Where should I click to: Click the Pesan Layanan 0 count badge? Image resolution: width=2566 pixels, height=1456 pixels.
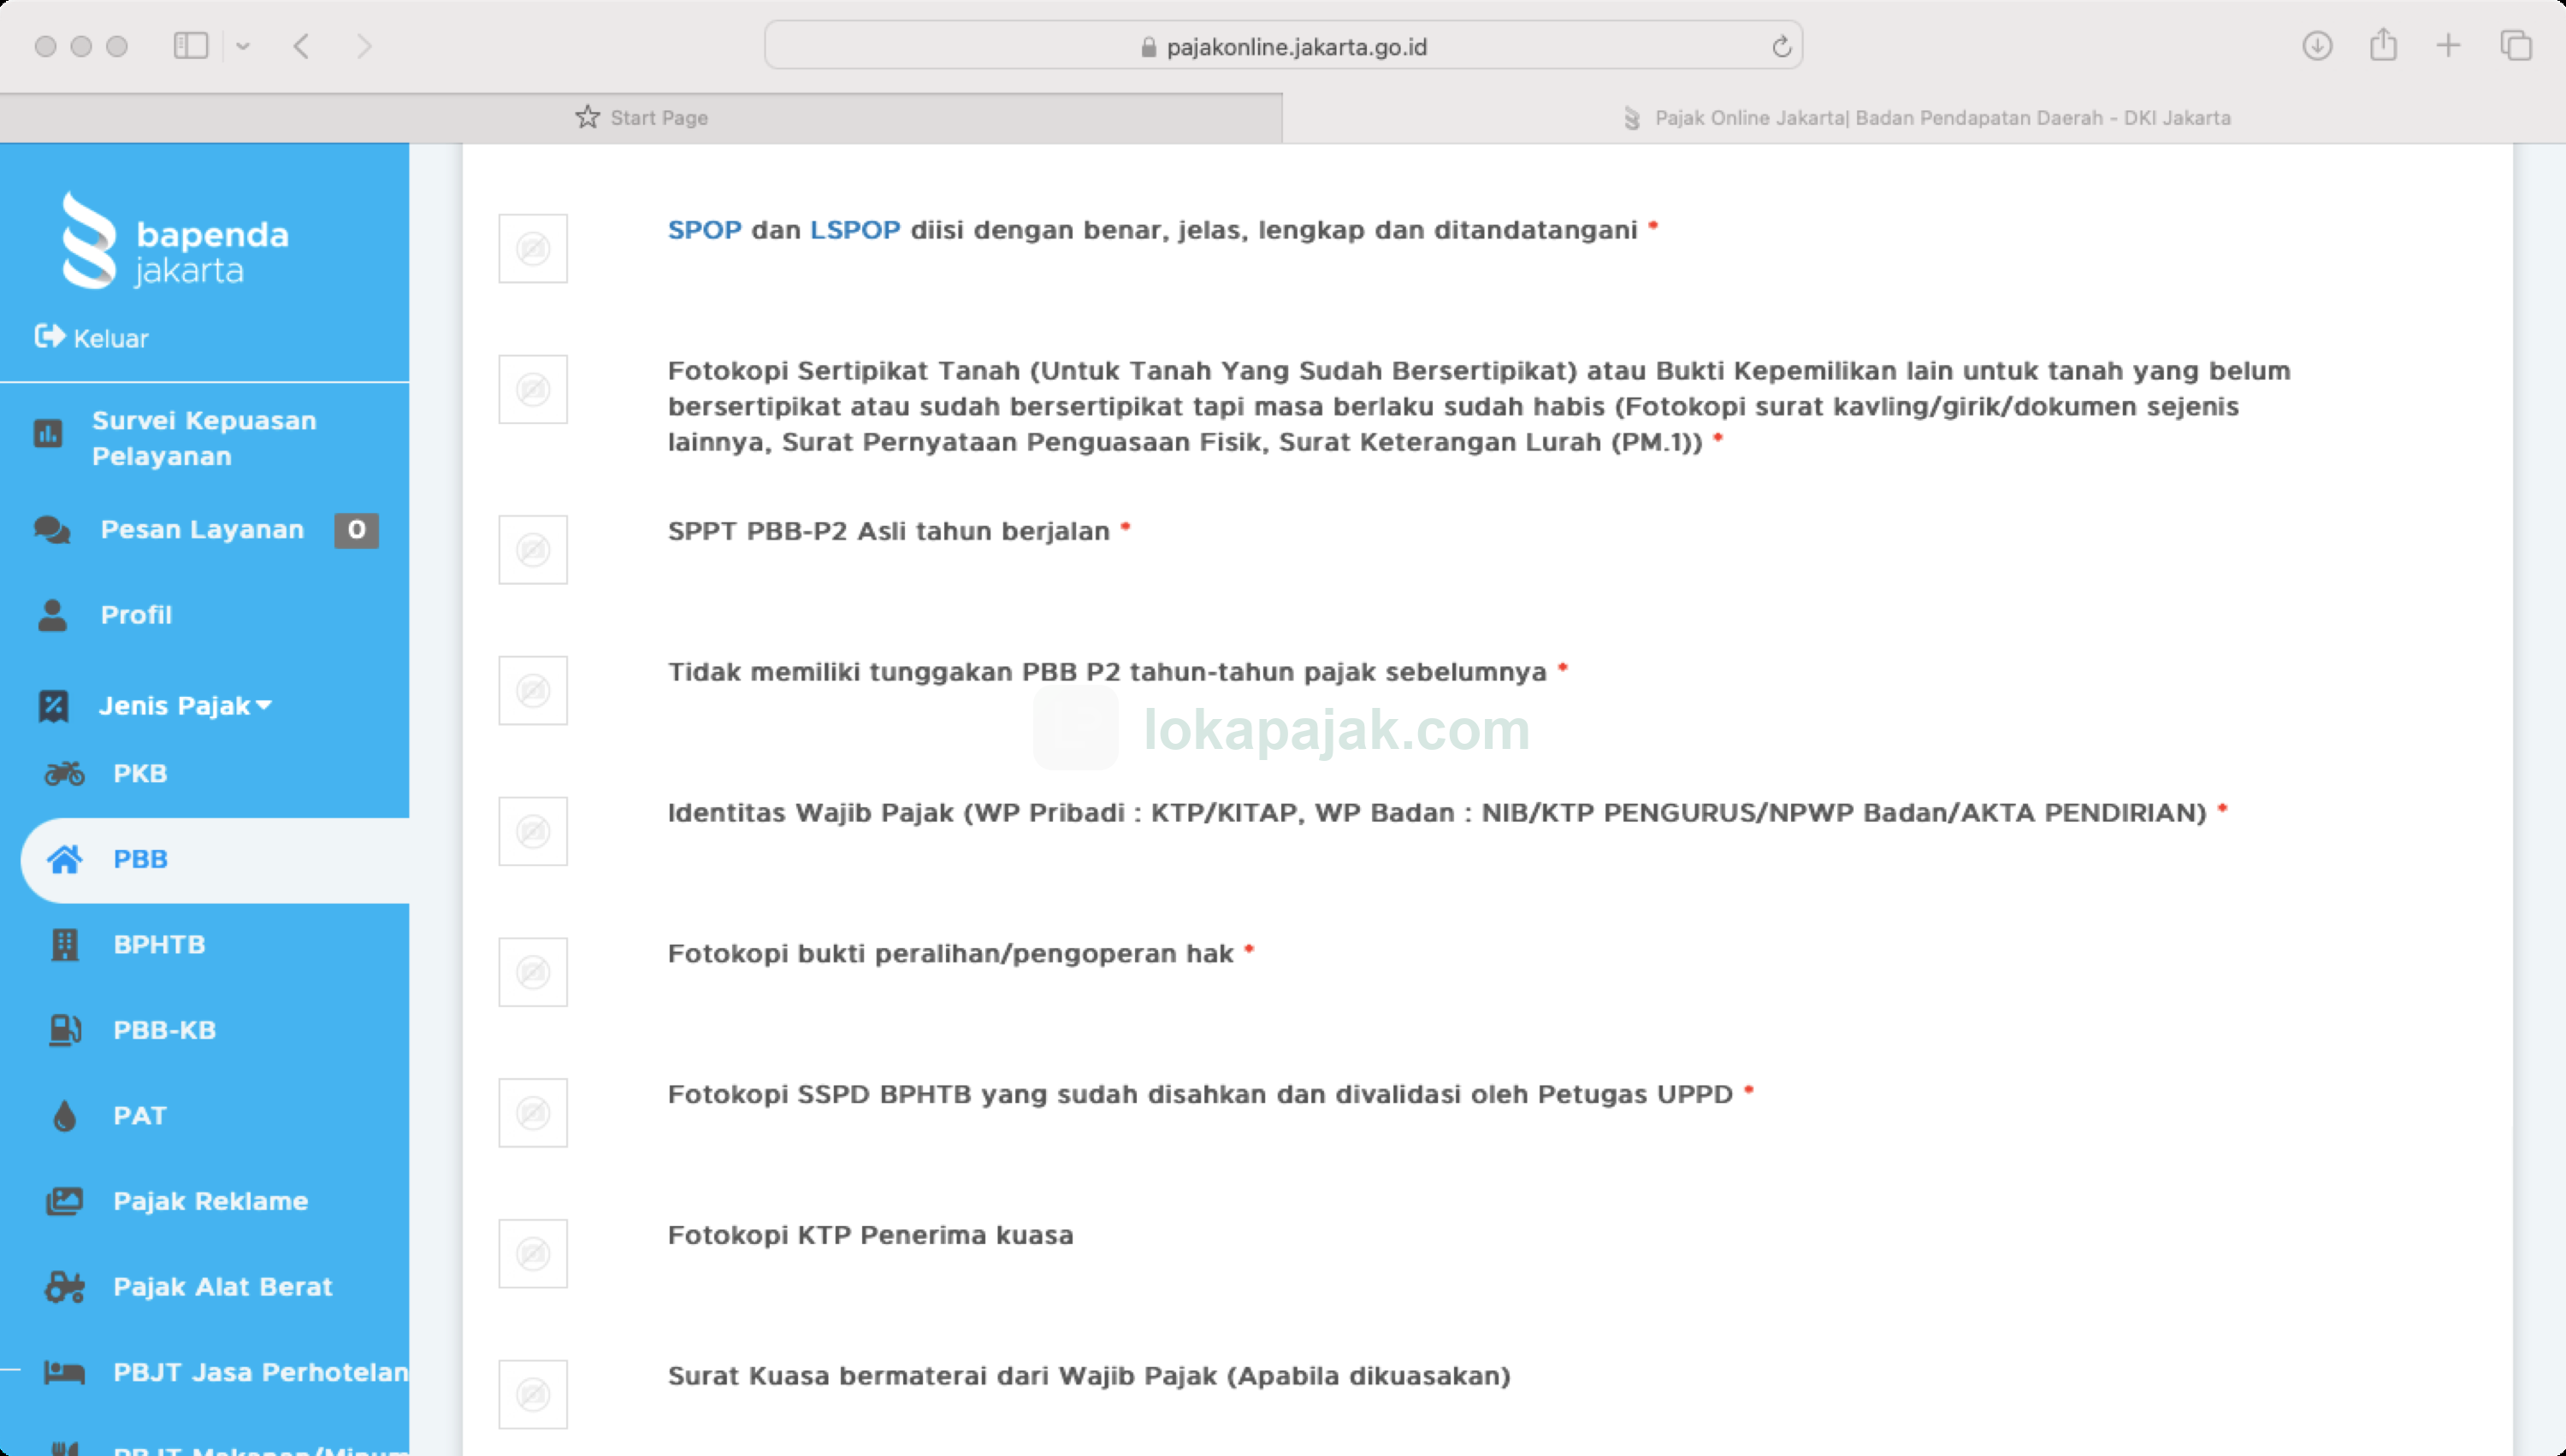point(356,530)
